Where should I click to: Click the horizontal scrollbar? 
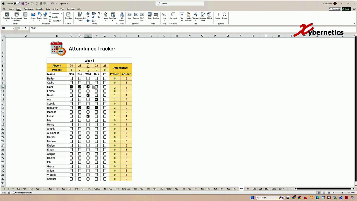point(324,189)
